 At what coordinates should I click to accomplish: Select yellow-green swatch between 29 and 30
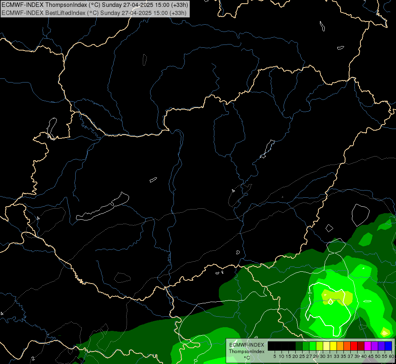click(320, 346)
